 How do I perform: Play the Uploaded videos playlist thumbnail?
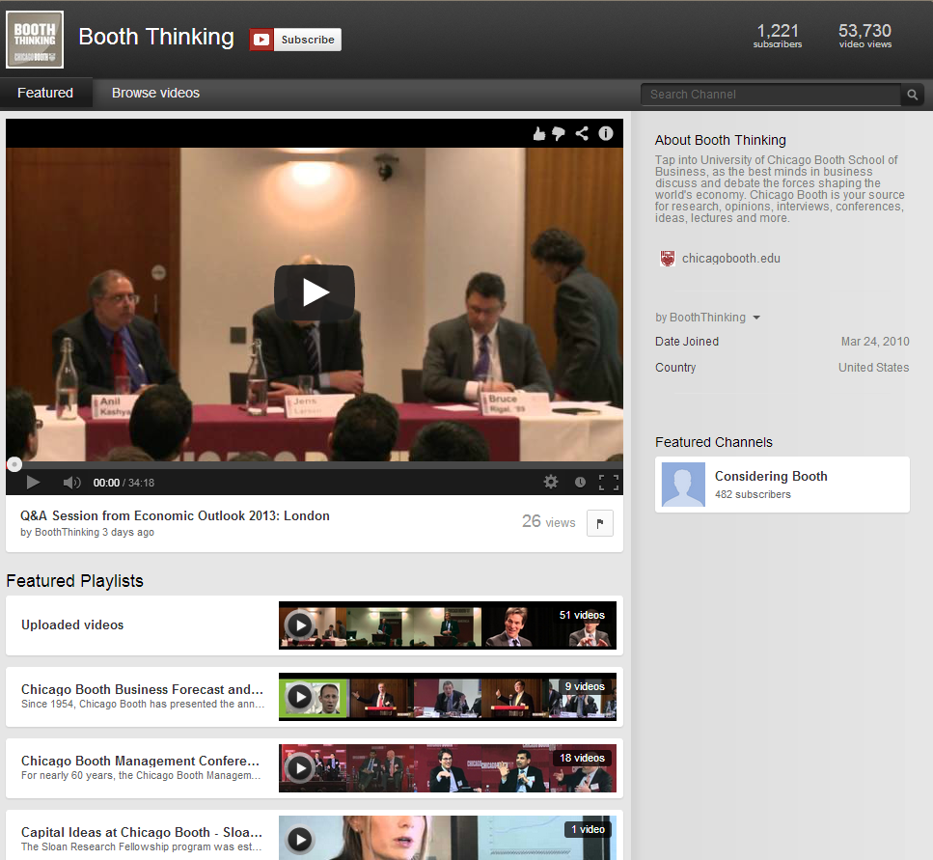point(300,625)
